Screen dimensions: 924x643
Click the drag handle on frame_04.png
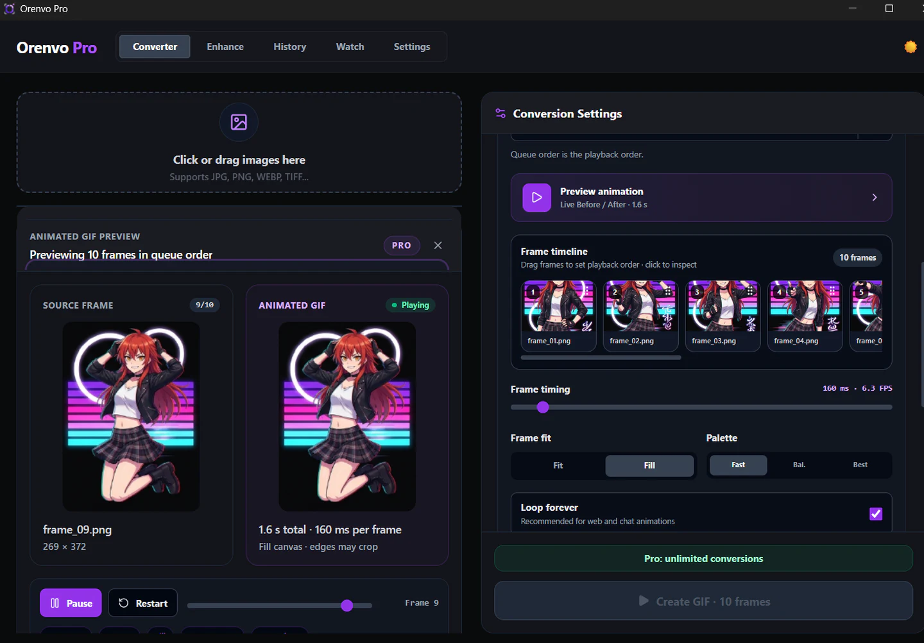(832, 291)
